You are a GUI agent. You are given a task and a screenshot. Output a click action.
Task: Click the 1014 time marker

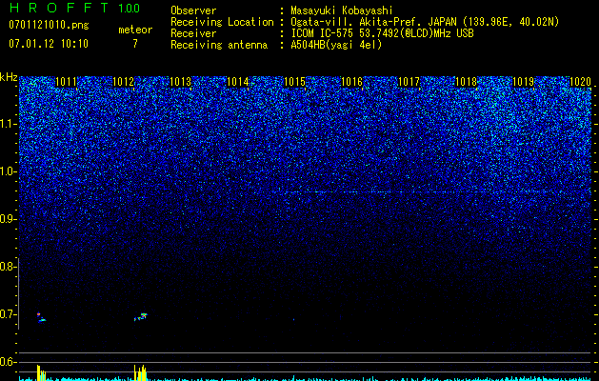[x=237, y=82]
